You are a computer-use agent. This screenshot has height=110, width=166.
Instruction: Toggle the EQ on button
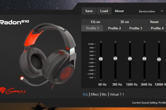coord(95,22)
